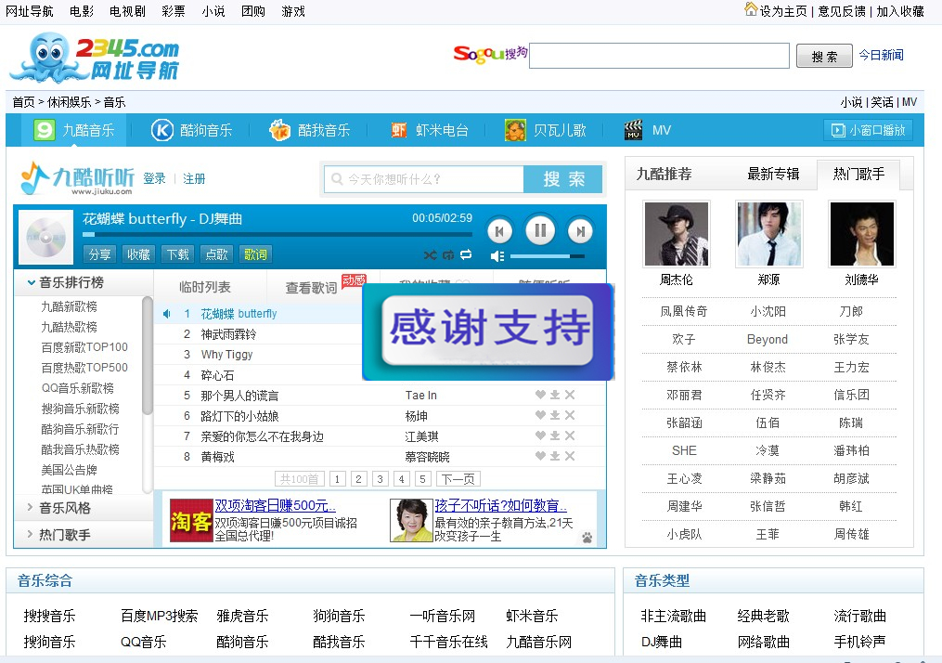This screenshot has height=663, width=942.
Task: Click the 分享 share button
Action: [x=99, y=254]
